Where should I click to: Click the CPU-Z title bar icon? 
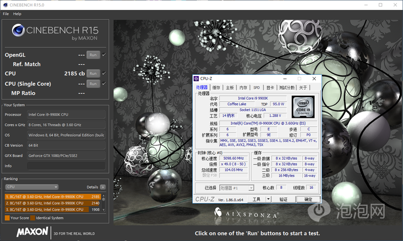(197, 79)
